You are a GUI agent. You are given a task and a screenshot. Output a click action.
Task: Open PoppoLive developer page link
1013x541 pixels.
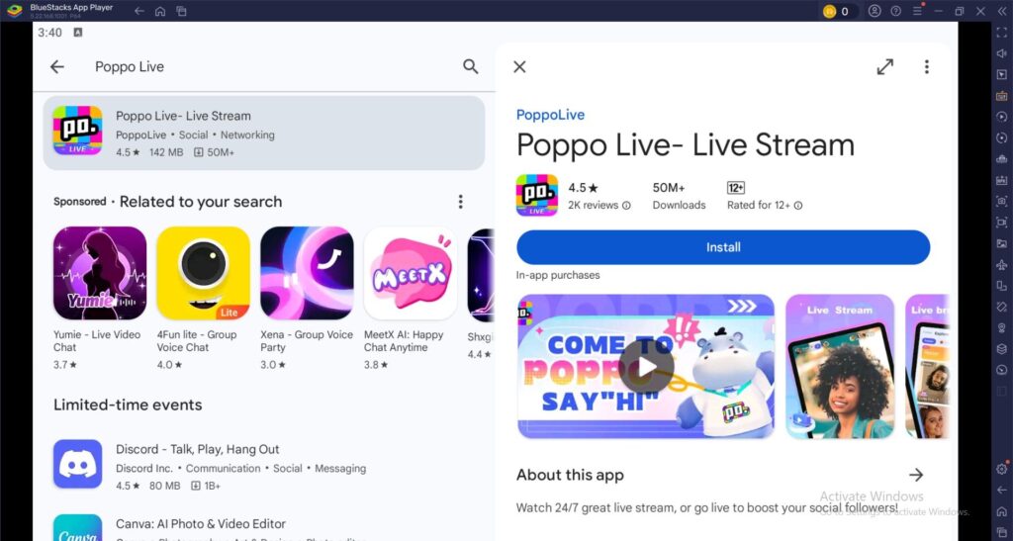click(x=550, y=115)
